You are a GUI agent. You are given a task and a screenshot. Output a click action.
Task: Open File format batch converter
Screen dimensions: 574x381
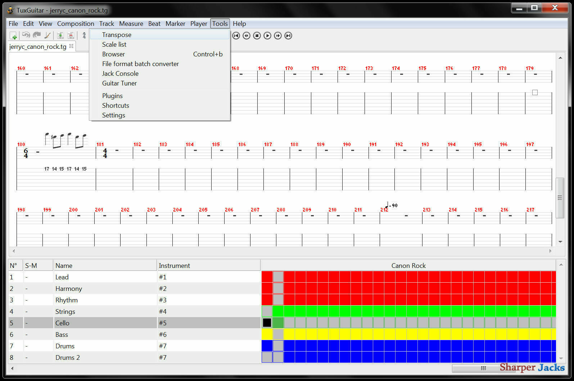coord(159,64)
